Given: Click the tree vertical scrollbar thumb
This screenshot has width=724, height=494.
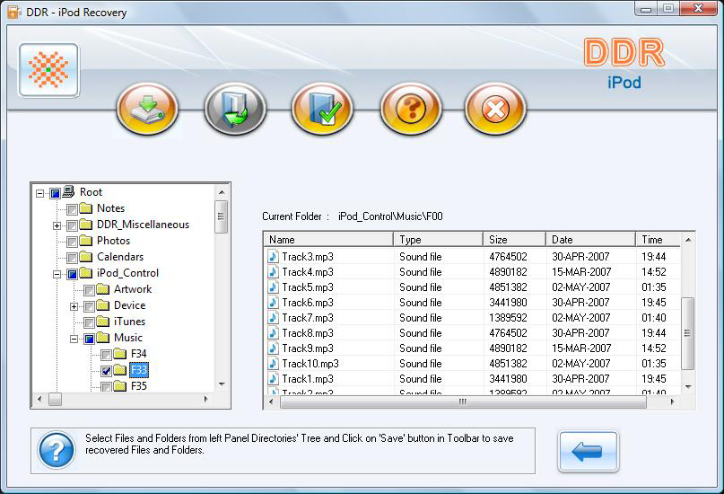Looking at the screenshot, I should pyautogui.click(x=222, y=216).
